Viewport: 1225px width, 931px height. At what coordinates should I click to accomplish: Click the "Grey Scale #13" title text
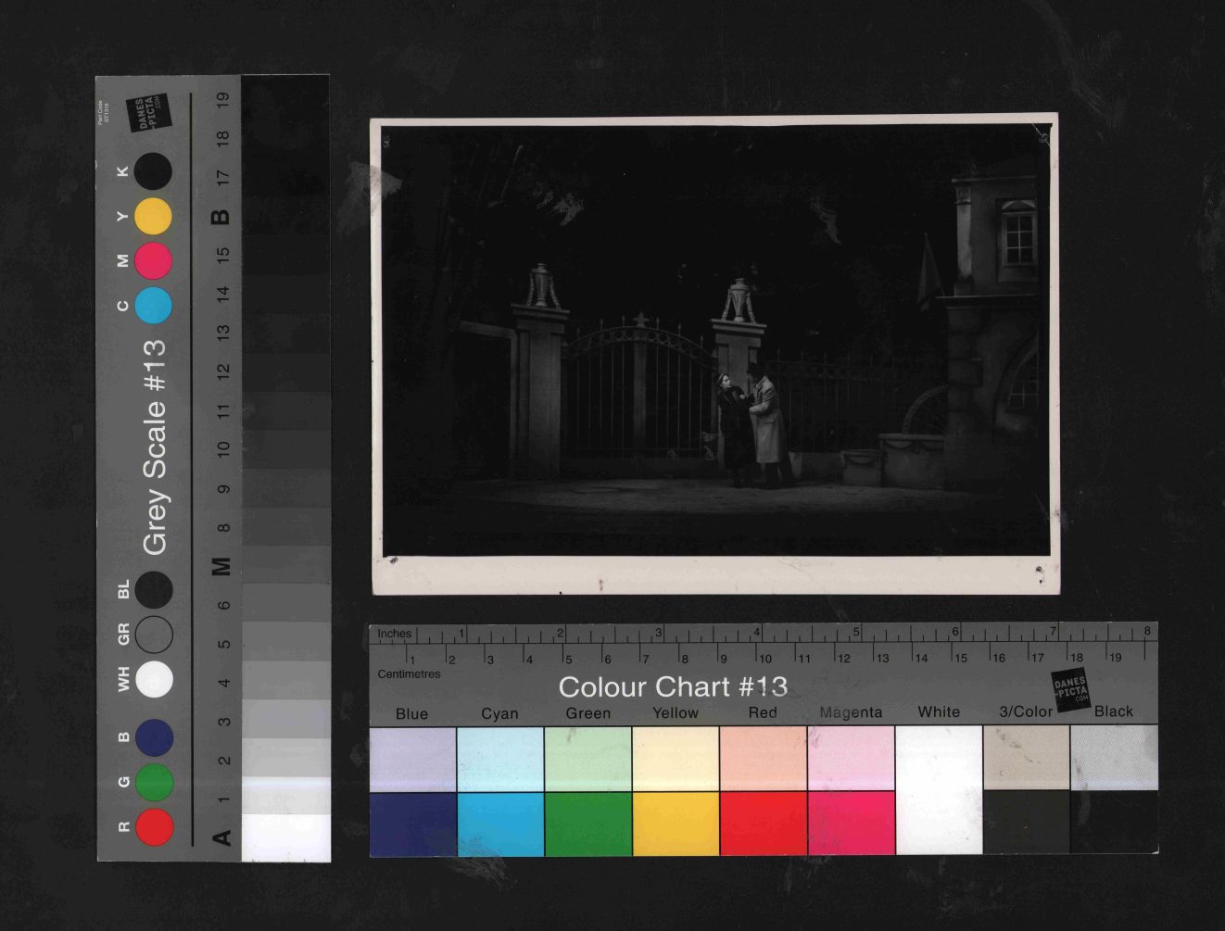pos(154,447)
